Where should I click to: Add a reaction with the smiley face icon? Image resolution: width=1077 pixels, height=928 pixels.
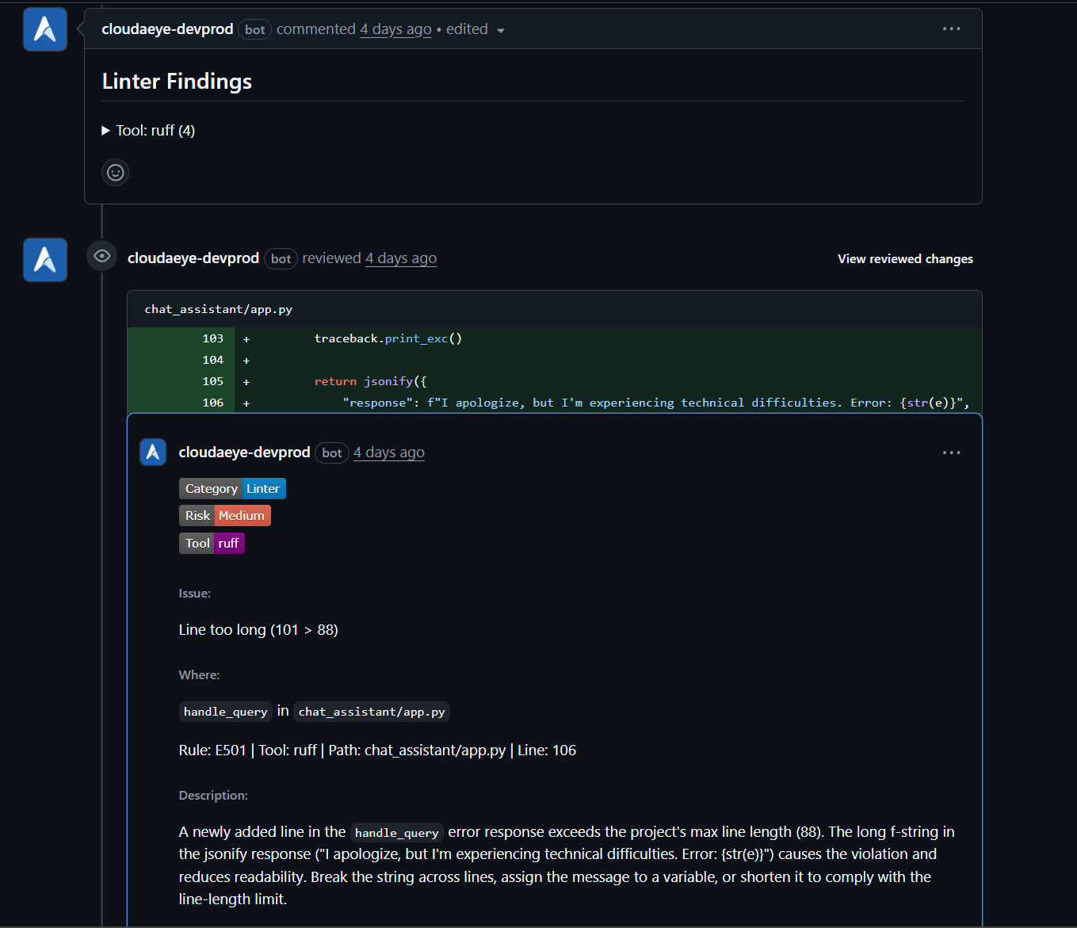(x=115, y=172)
